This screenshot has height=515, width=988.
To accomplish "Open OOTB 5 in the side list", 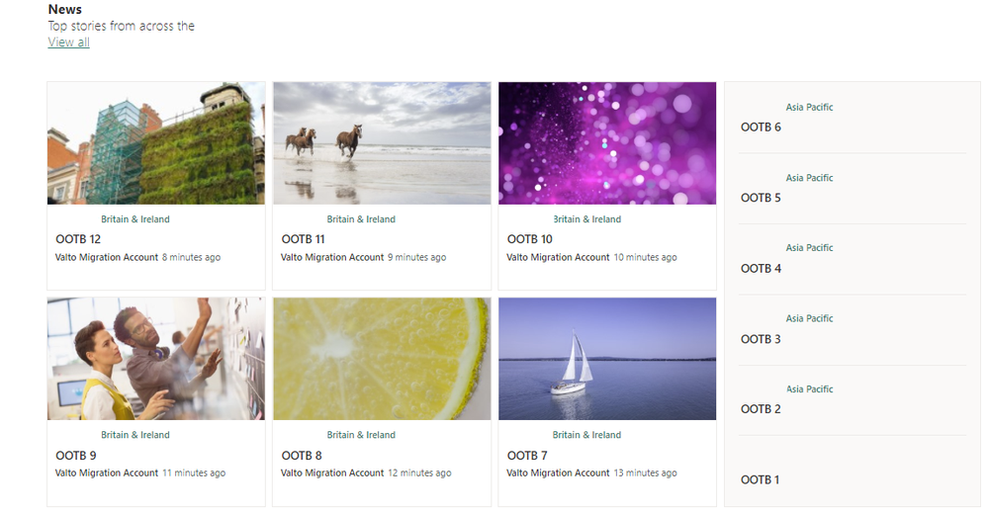I will (761, 198).
